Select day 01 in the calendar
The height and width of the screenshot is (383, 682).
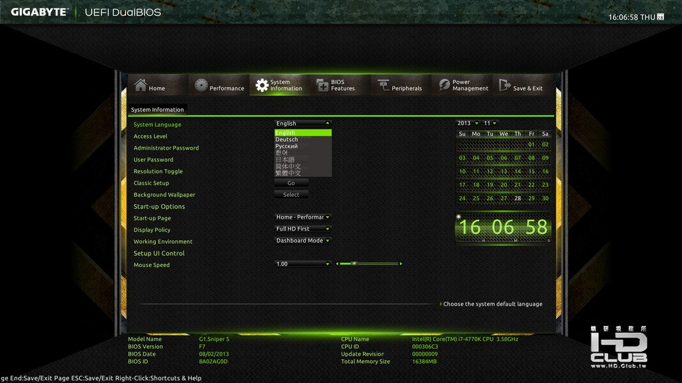[531, 144]
